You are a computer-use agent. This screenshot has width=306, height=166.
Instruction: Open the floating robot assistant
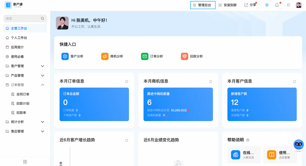click(298, 145)
